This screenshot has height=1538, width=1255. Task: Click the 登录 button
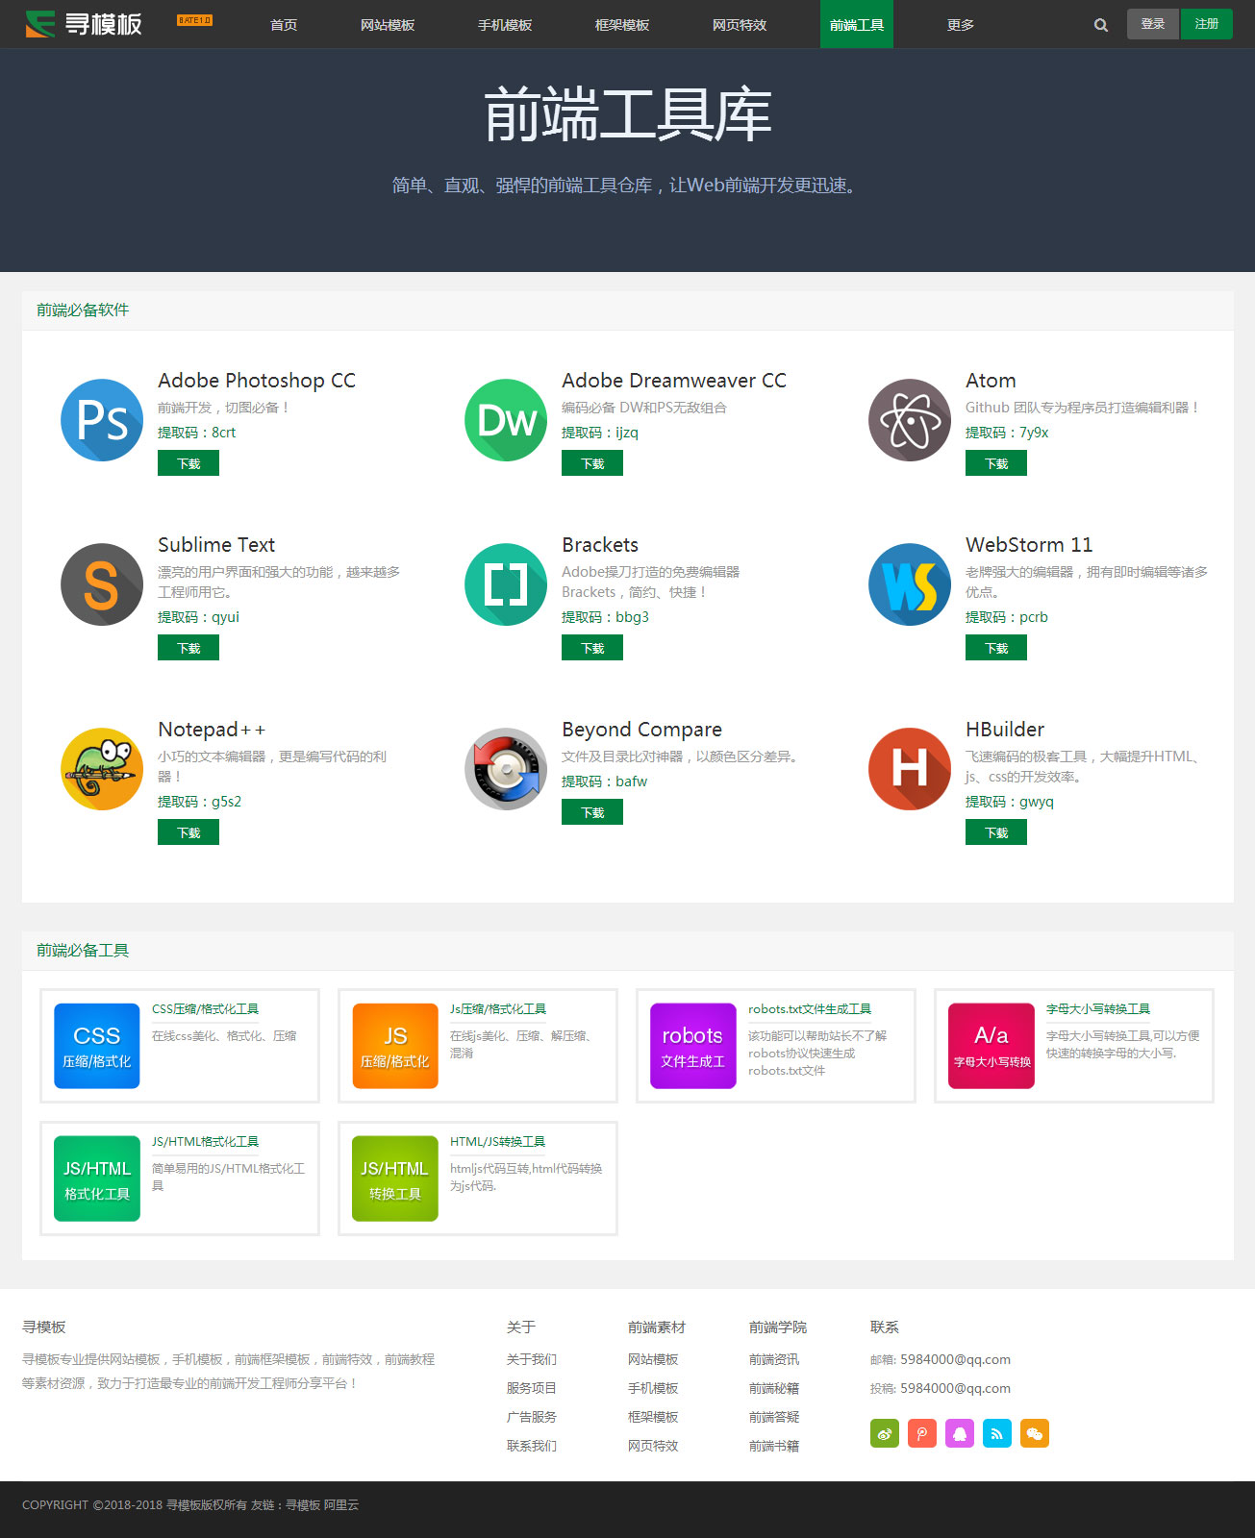[x=1153, y=24]
